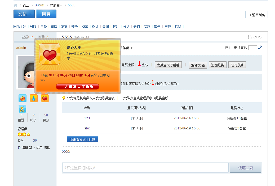
Task: Select 修复 moderation action
Action: coord(147,27)
